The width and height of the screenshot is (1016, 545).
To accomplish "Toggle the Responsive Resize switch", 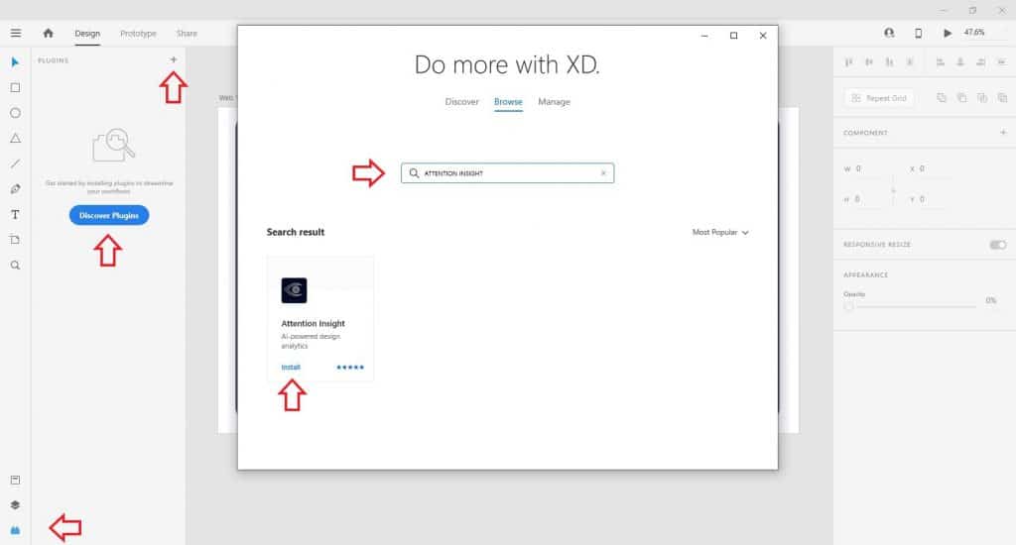I will tap(998, 245).
